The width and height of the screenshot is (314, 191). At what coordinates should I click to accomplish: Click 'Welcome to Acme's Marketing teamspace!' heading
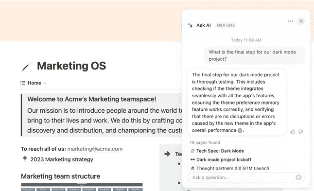coord(92,99)
